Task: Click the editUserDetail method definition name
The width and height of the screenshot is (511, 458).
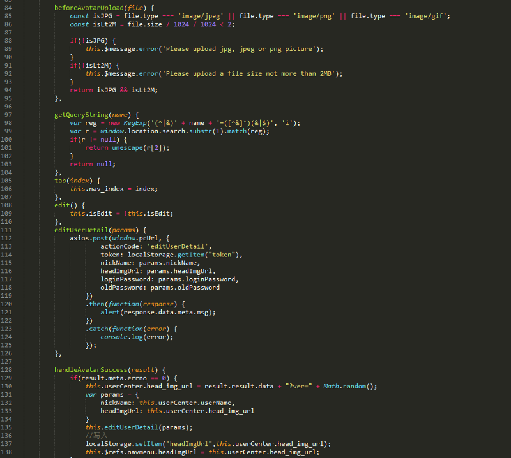Action: [x=80, y=230]
